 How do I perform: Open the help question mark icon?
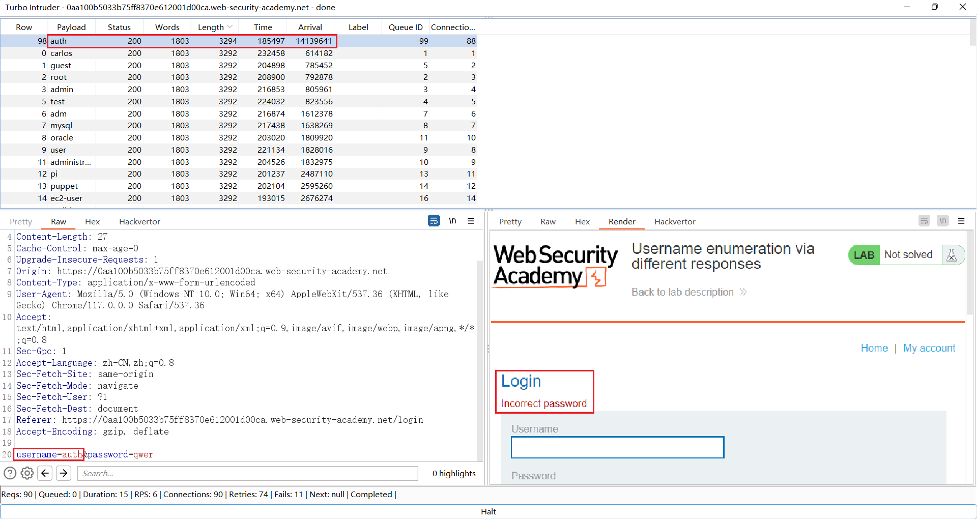click(10, 473)
